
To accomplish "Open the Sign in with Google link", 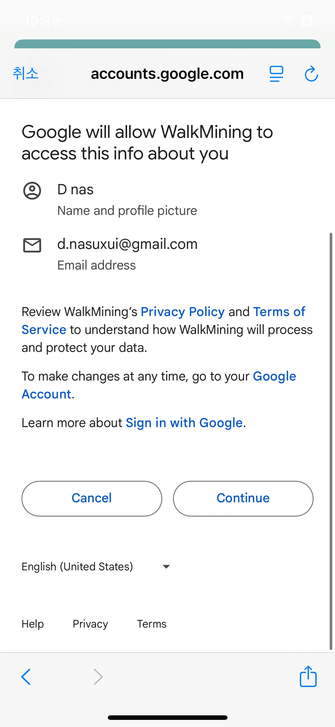I will 184,423.
